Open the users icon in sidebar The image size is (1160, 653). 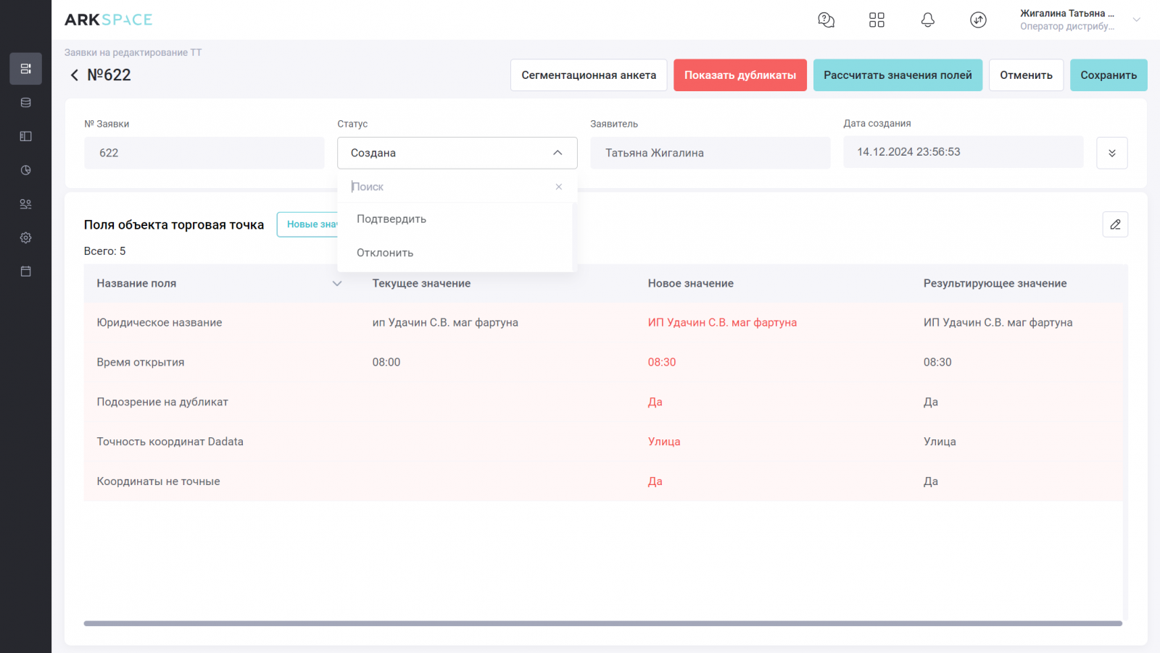(26, 204)
